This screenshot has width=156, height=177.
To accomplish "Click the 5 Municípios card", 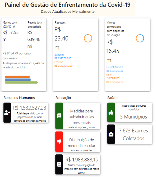I will (x=133, y=117).
